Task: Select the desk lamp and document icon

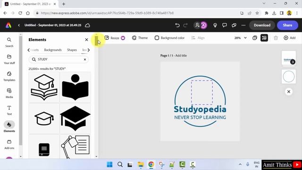Action: coord(75,147)
